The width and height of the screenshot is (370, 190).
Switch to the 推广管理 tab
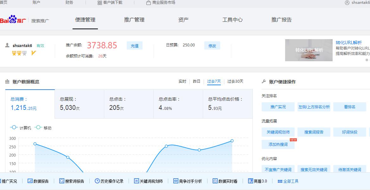[x=134, y=19]
